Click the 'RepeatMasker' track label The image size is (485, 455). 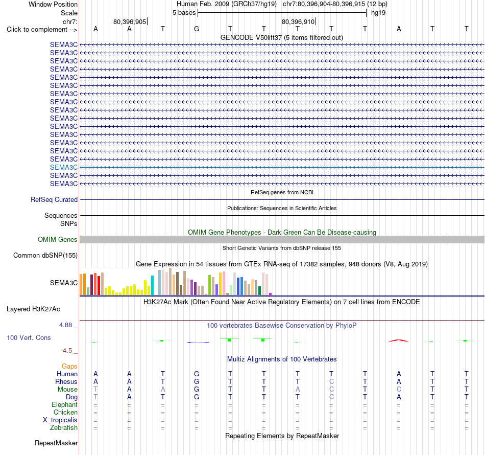pyautogui.click(x=56, y=443)
